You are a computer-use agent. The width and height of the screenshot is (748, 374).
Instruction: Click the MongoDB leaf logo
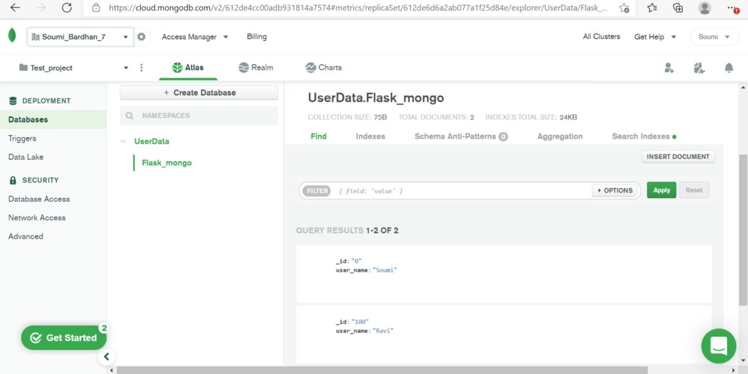coord(11,37)
